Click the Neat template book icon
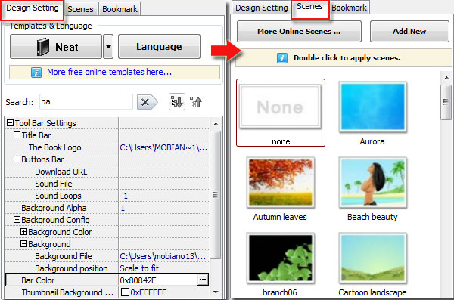 (x=43, y=47)
